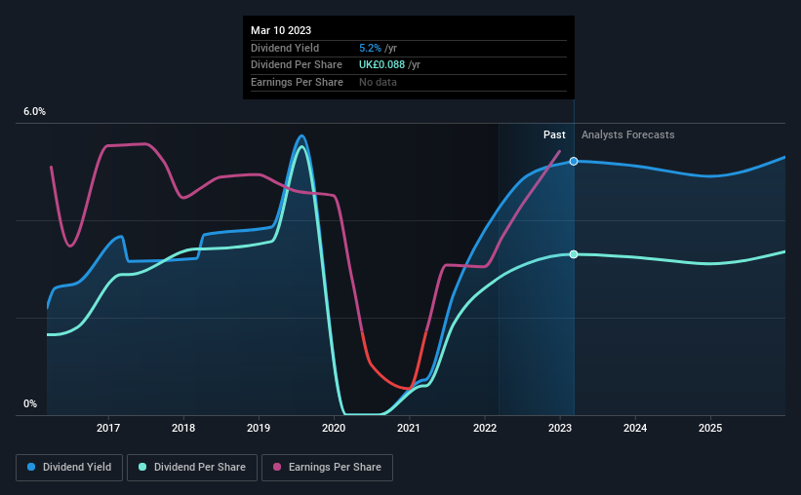
Task: Click the Past region label
Action: tap(554, 134)
